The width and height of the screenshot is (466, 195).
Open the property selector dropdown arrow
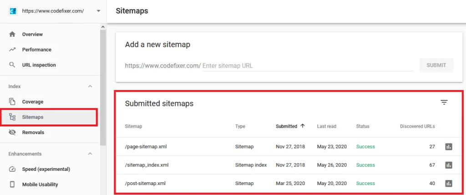tap(98, 11)
